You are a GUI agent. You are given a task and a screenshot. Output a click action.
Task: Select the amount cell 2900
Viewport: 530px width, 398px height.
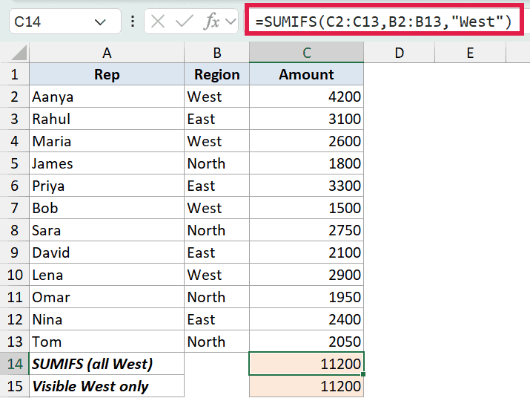click(307, 275)
